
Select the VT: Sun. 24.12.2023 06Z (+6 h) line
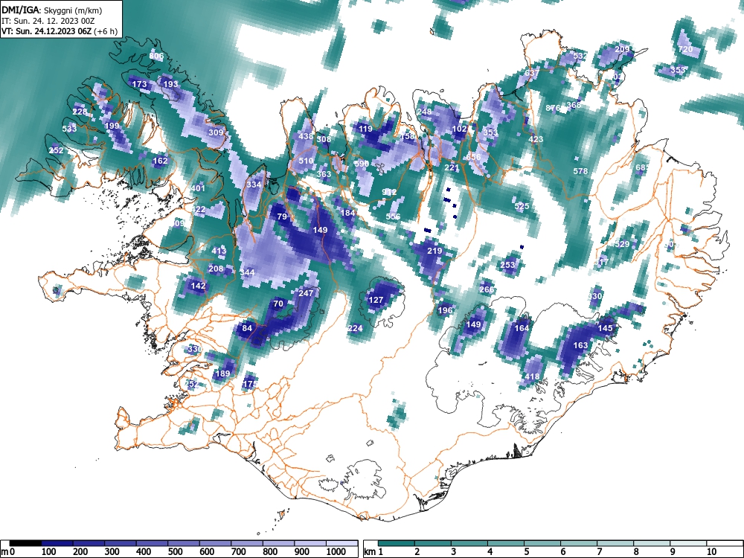click(x=60, y=32)
